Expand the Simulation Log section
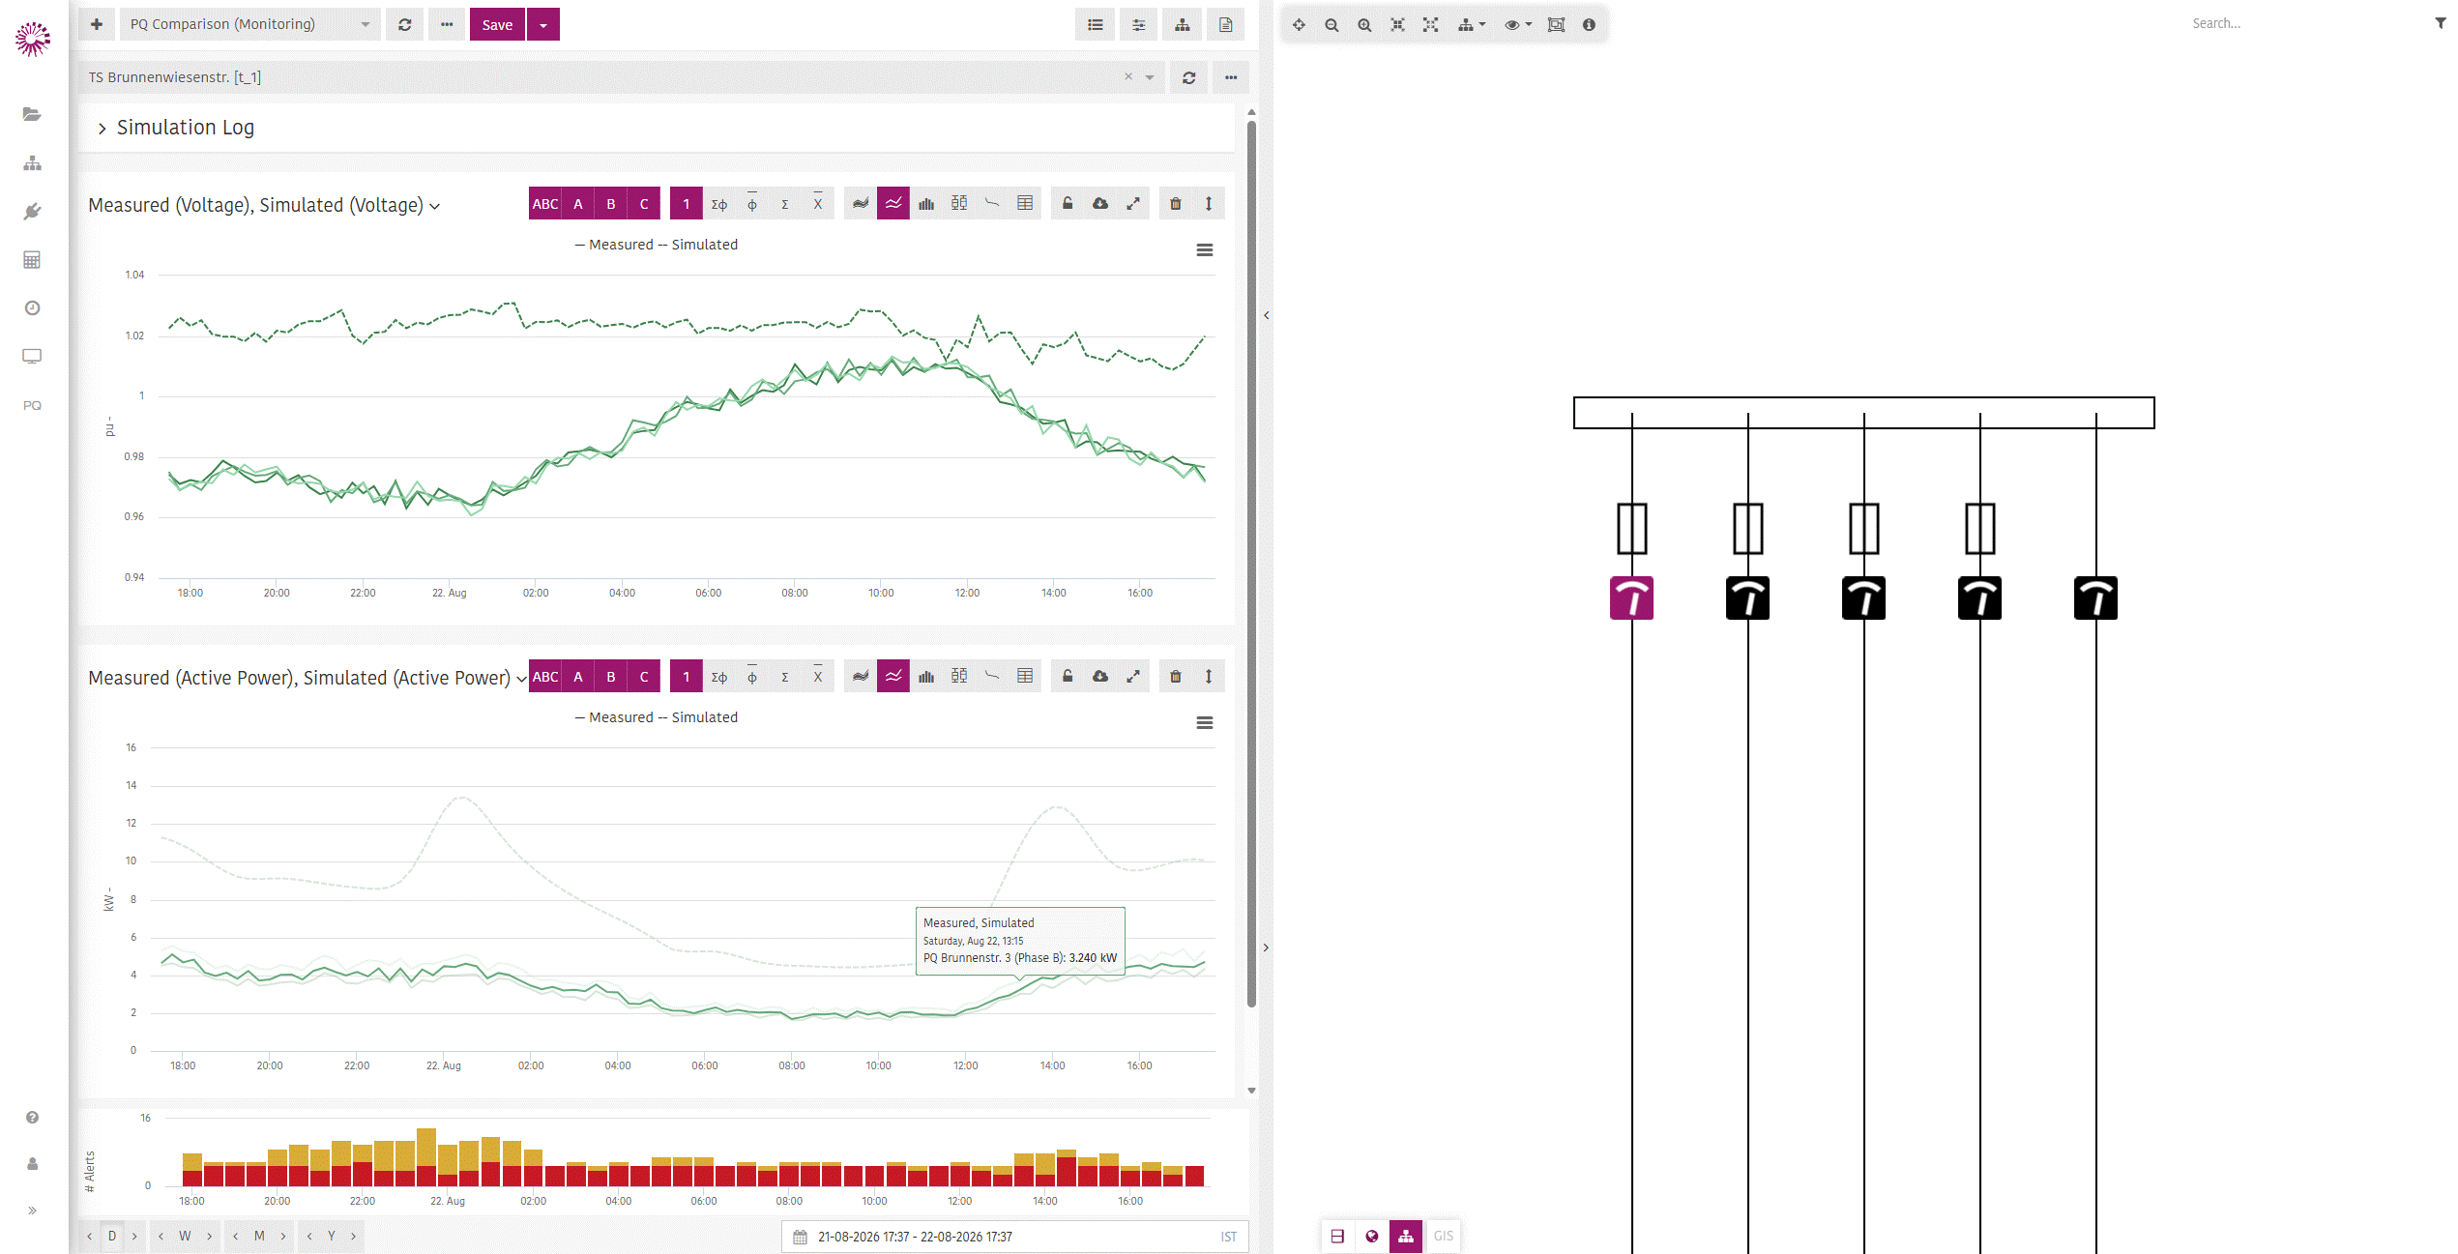The height and width of the screenshot is (1254, 2458). pyautogui.click(x=102, y=128)
